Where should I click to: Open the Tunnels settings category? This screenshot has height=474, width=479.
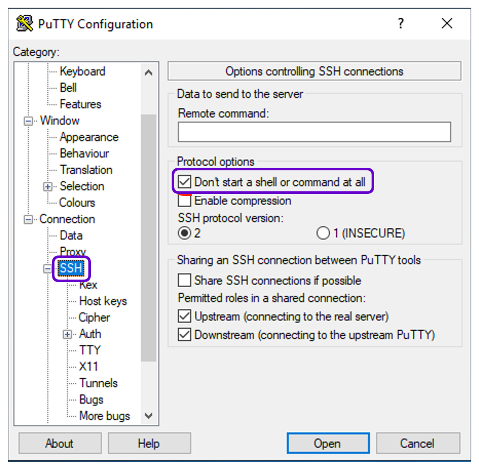[98, 383]
